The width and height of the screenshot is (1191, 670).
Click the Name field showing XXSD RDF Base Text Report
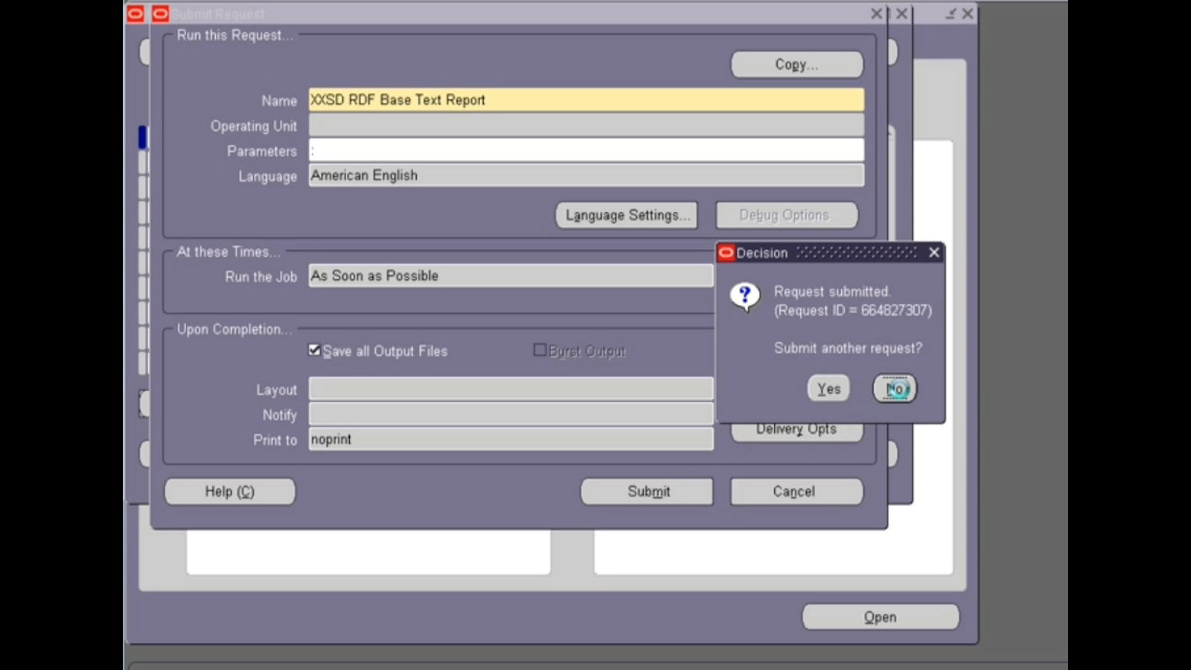coord(585,99)
